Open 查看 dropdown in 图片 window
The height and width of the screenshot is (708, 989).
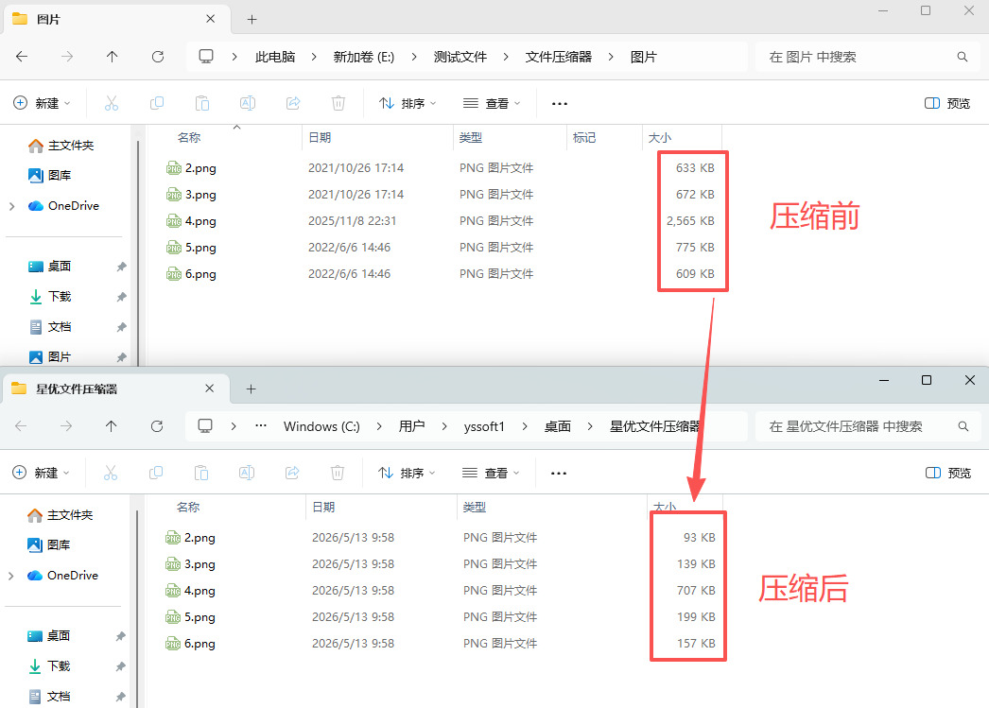pos(492,103)
